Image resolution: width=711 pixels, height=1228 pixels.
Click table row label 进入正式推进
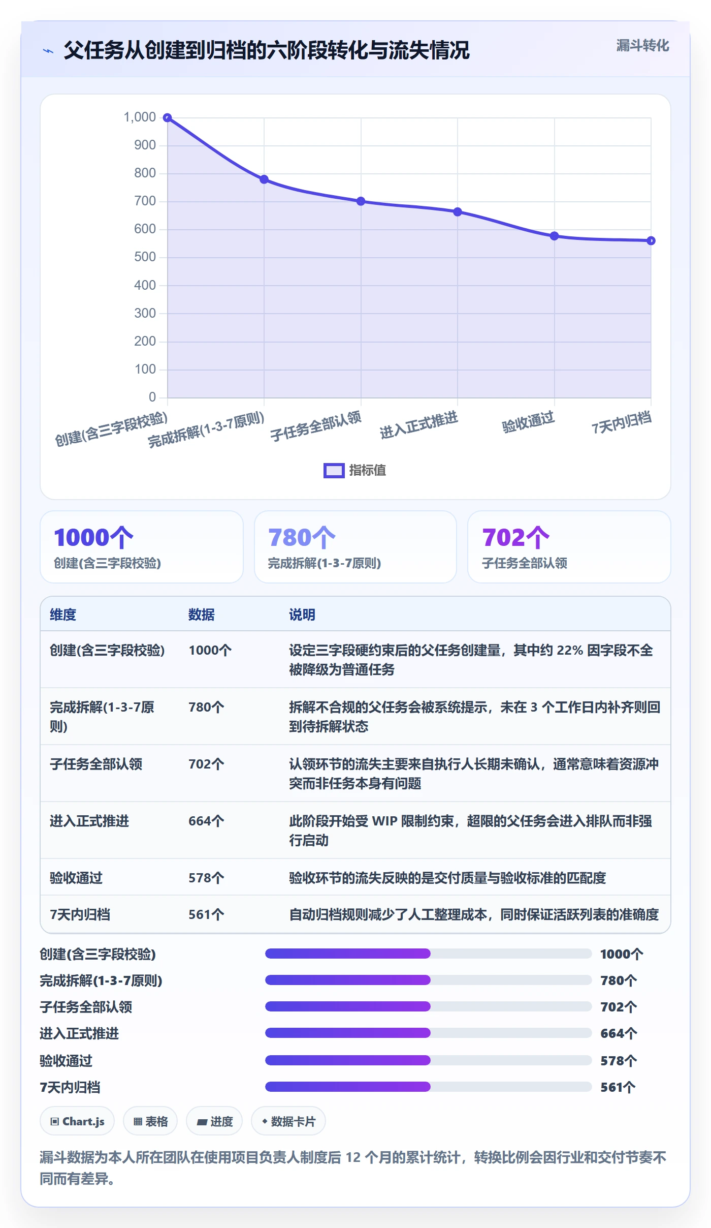tap(89, 821)
